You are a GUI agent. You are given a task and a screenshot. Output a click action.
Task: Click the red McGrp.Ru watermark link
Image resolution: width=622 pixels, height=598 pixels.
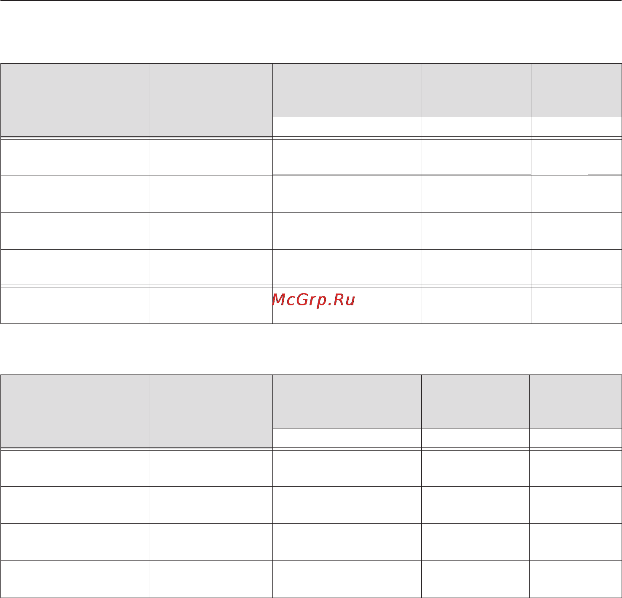(x=313, y=300)
